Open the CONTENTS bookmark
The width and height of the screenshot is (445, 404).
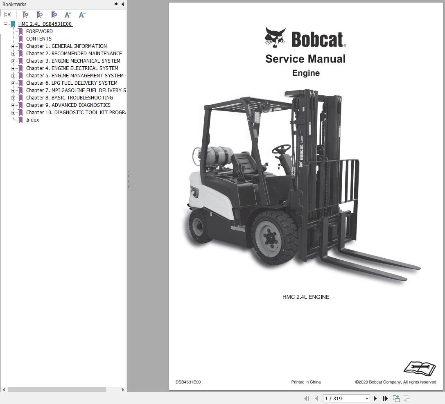38,38
